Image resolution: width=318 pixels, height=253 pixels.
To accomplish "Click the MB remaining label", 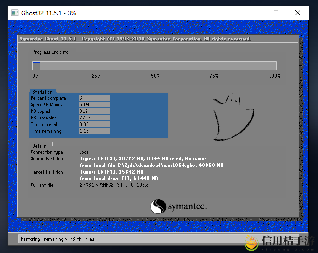I will [44, 118].
